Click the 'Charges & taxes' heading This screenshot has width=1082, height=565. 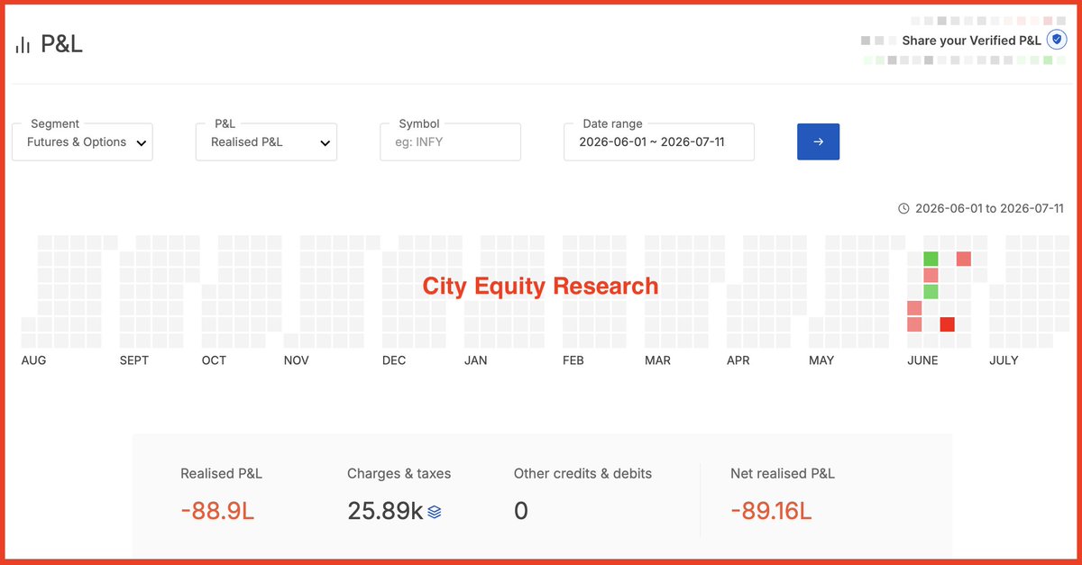pyautogui.click(x=399, y=473)
